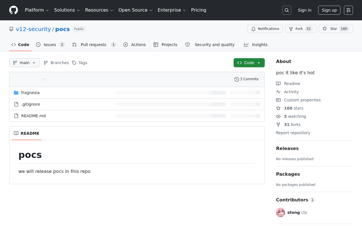The image size is (362, 226).
Task: Click the Custom properties icon
Action: pos(278,100)
